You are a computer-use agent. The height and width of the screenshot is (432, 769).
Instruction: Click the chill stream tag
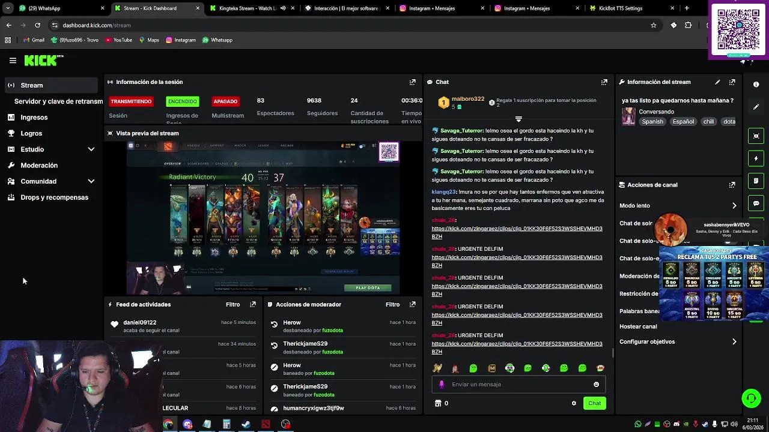(x=708, y=122)
